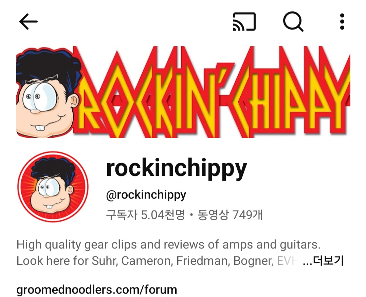Tap the rockinchippy round profile avatar

point(53,187)
